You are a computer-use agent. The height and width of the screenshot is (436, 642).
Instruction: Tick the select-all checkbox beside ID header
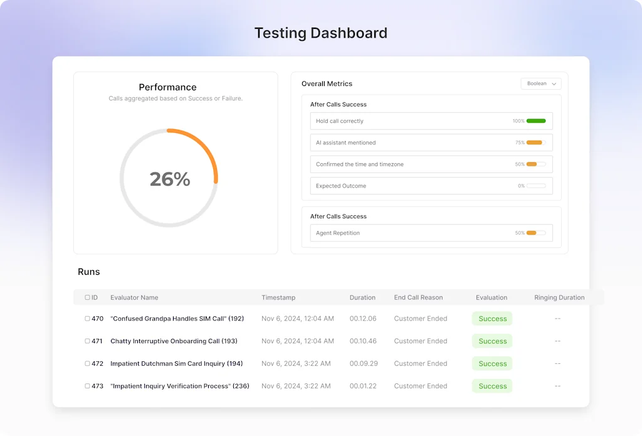coord(87,297)
